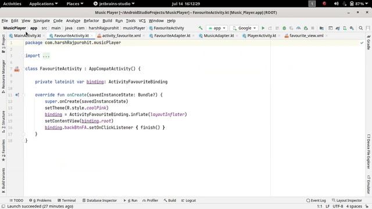Open the AVD Manager device icon
Viewport: 372px width, 209px height.
click(x=345, y=28)
